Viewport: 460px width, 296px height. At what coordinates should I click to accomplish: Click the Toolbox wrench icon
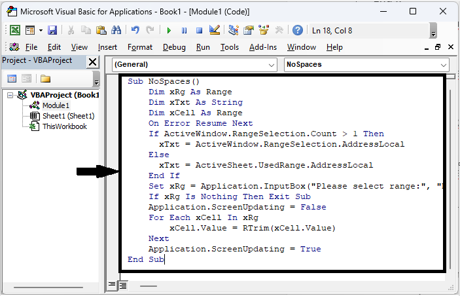click(x=279, y=30)
